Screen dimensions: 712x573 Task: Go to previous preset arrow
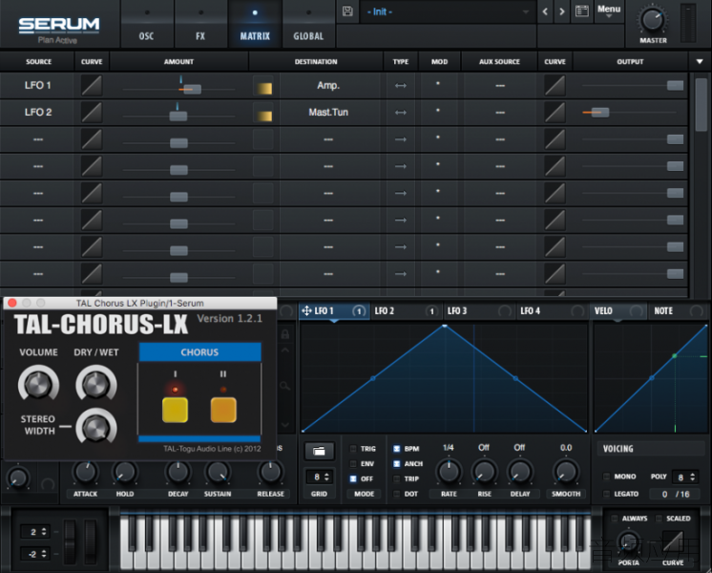click(x=545, y=11)
